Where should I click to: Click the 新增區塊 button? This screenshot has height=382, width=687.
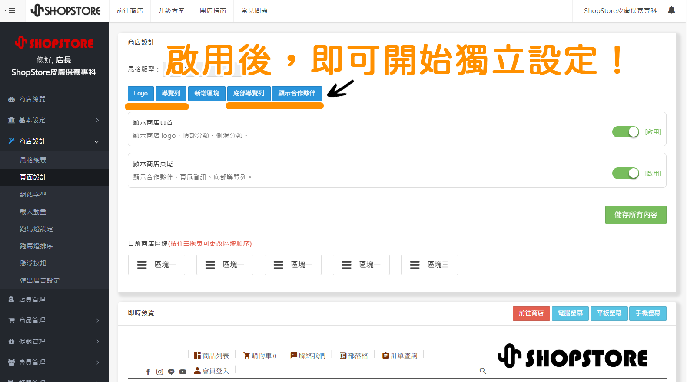(x=207, y=94)
